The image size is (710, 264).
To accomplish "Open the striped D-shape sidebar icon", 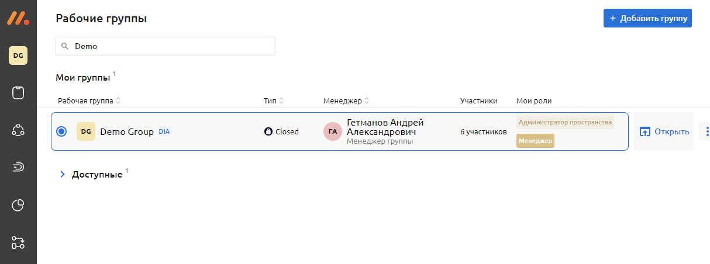I will pos(18,168).
